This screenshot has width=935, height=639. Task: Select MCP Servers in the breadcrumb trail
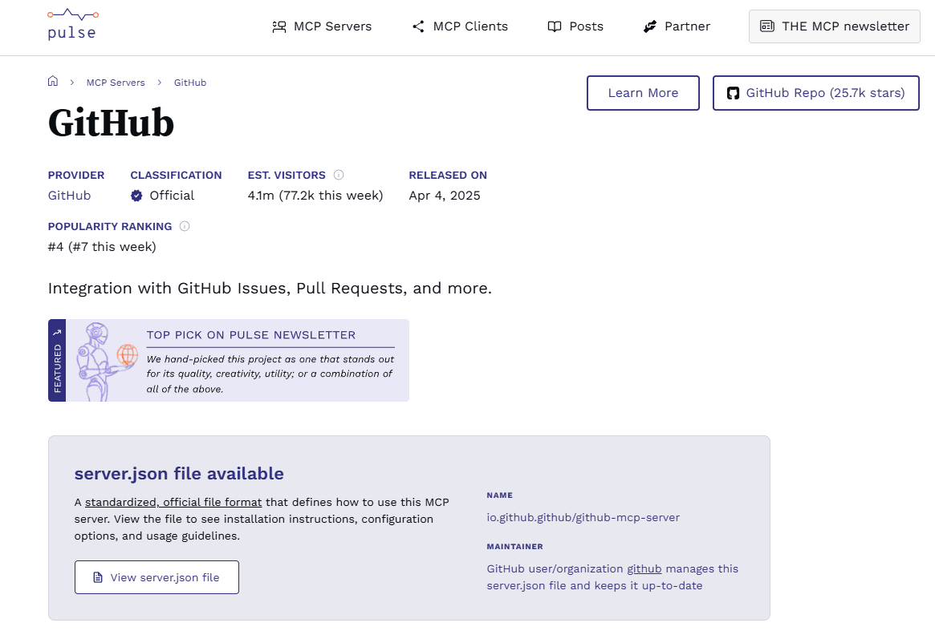tap(116, 83)
